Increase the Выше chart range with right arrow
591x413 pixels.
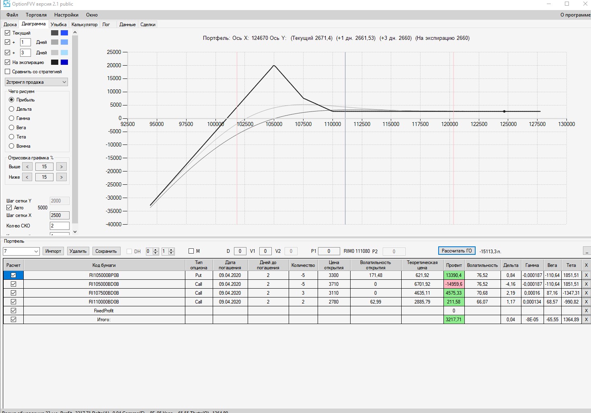point(62,167)
